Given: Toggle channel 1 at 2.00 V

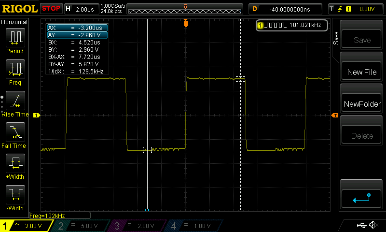Looking at the screenshot, I should click(x=27, y=226).
